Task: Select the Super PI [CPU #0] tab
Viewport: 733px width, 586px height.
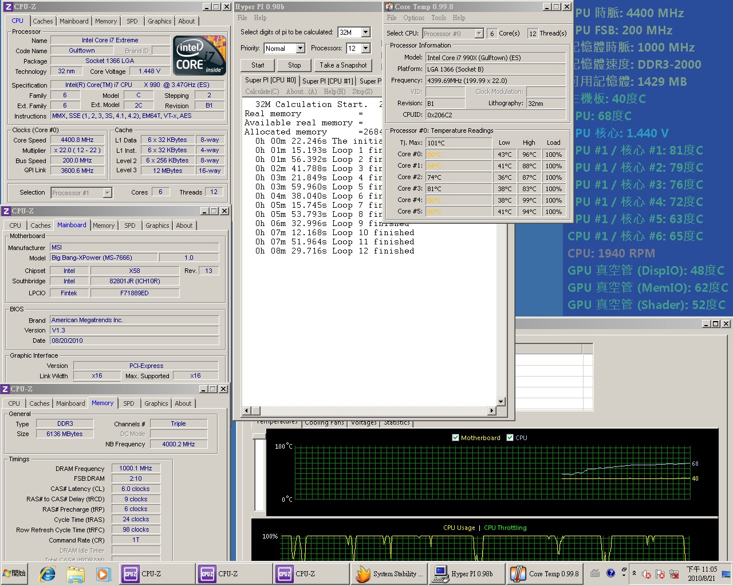Action: pos(270,81)
